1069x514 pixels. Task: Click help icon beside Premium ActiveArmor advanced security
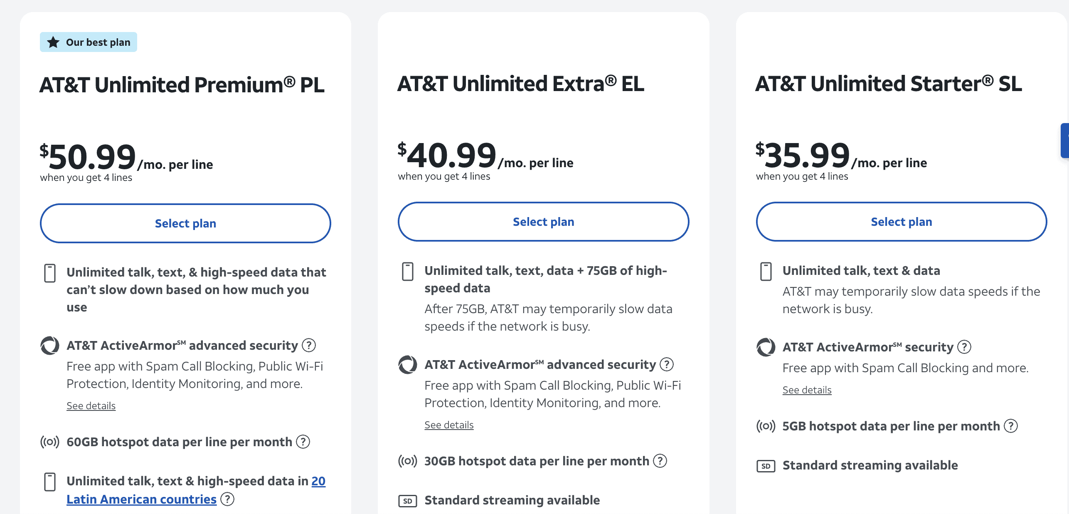click(308, 345)
